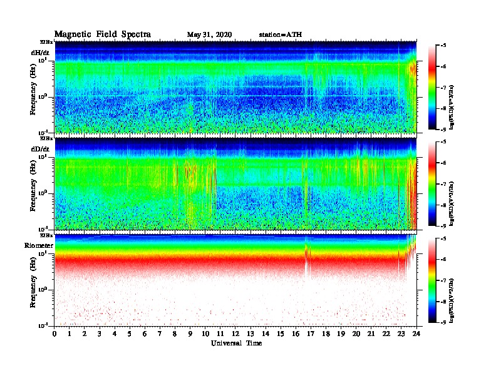The image size is (496, 383).
Task: Click hour tick label "5" on time axis
Action: 130,334
